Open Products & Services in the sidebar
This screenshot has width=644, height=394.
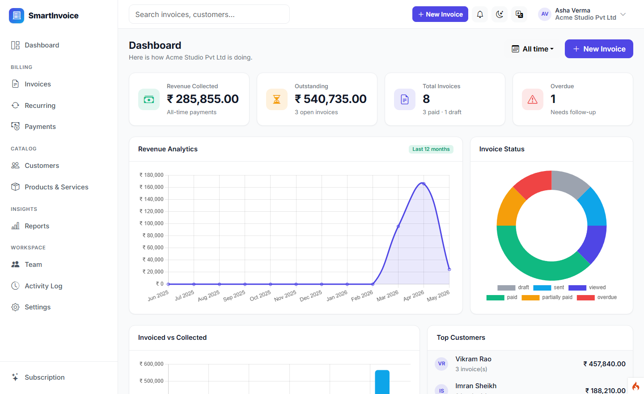(59, 187)
